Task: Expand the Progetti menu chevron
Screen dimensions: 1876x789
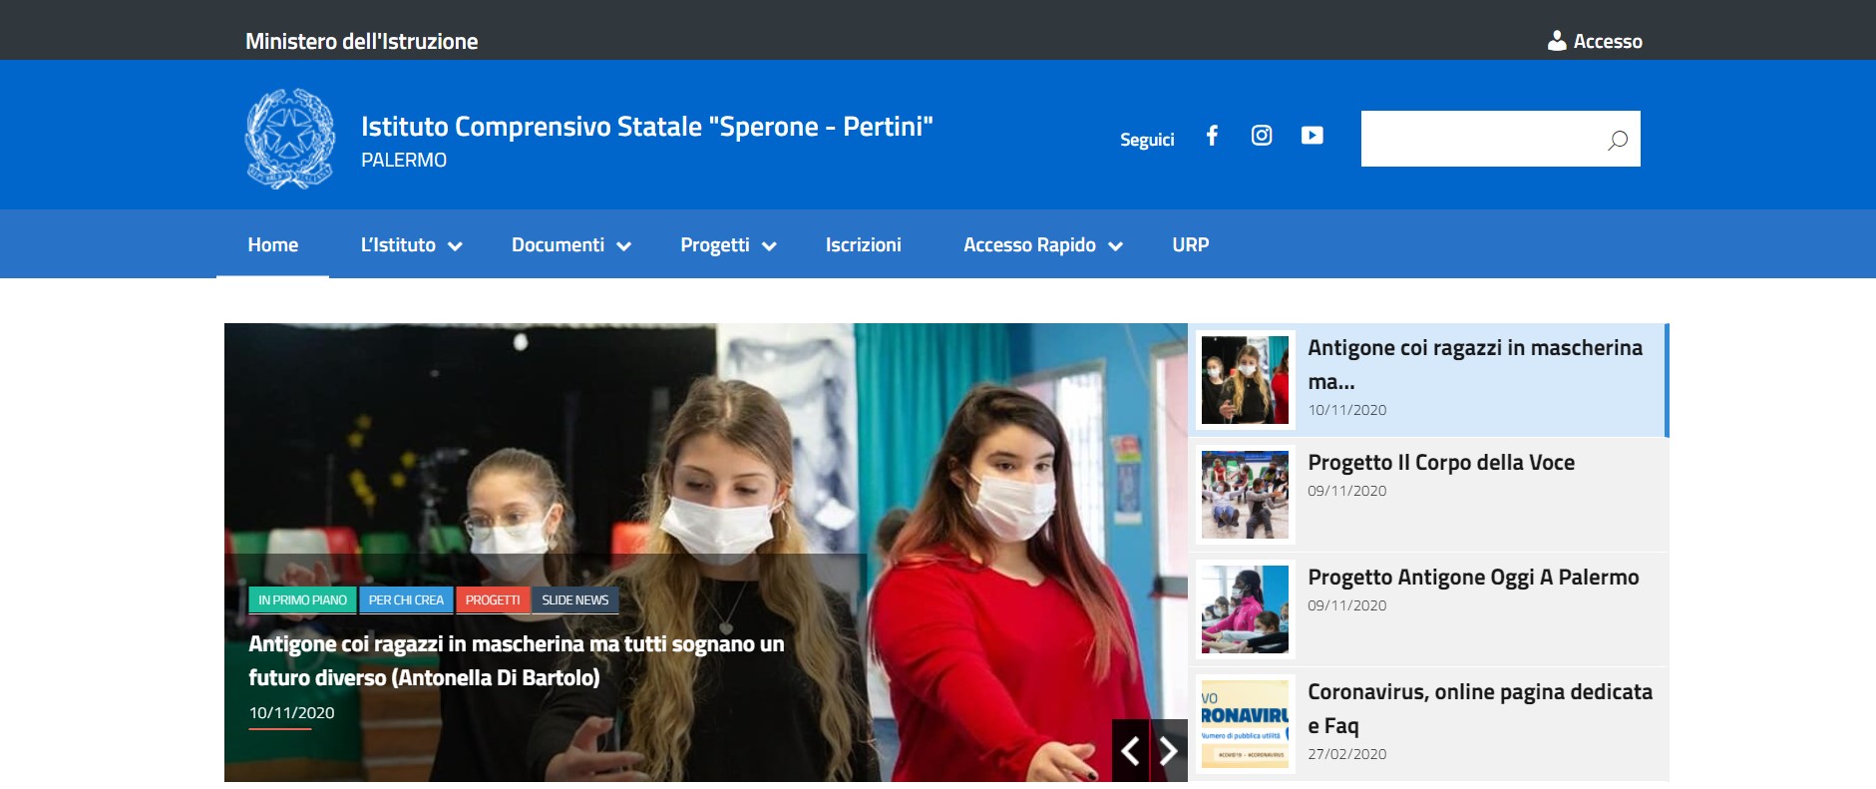Action: pos(769,246)
